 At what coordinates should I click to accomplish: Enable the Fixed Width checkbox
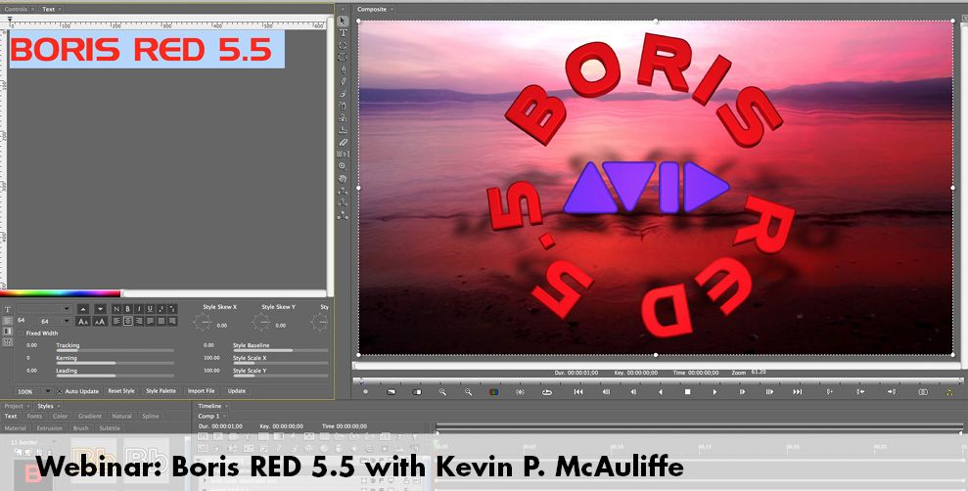22,334
